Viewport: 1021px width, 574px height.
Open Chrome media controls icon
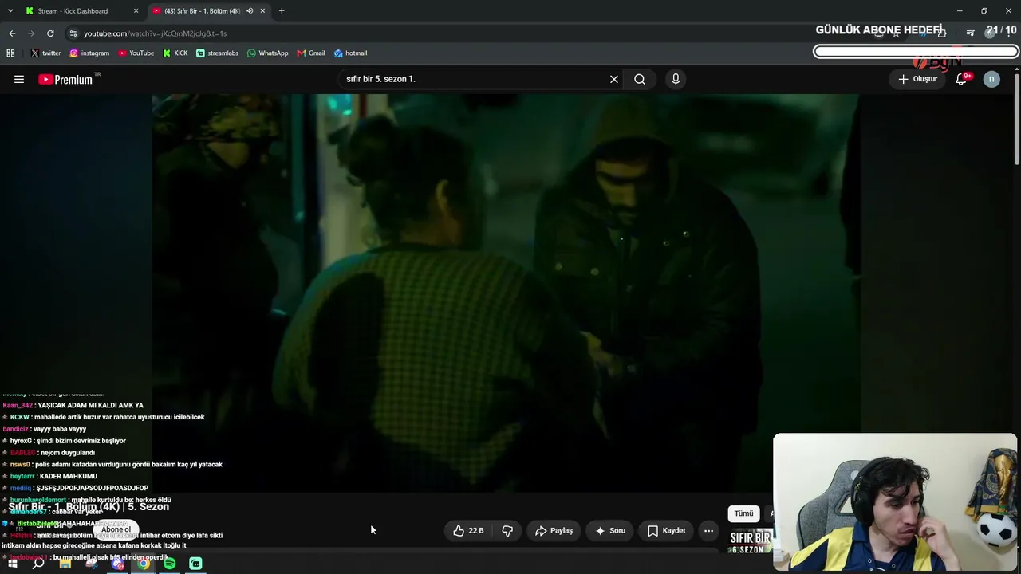click(970, 33)
